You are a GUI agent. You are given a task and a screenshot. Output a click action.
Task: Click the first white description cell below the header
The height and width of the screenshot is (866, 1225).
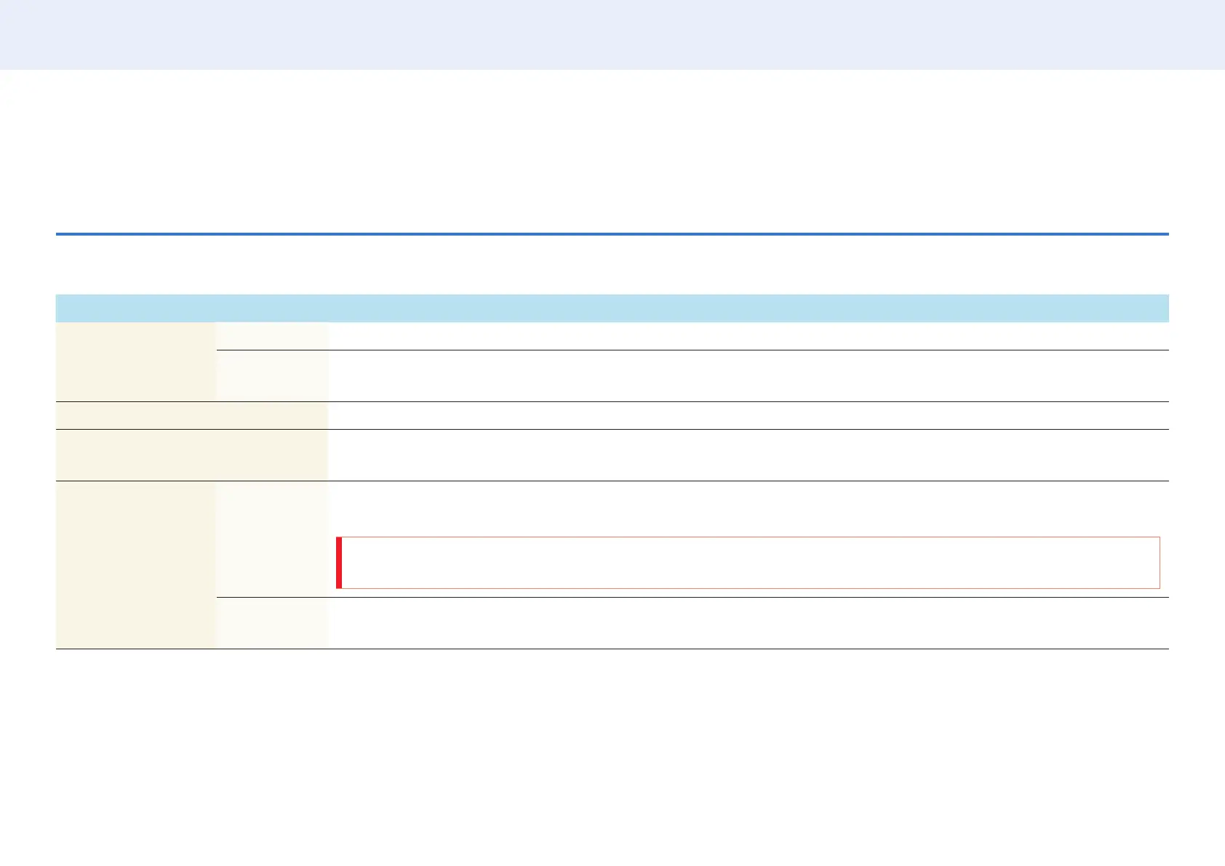click(x=748, y=336)
